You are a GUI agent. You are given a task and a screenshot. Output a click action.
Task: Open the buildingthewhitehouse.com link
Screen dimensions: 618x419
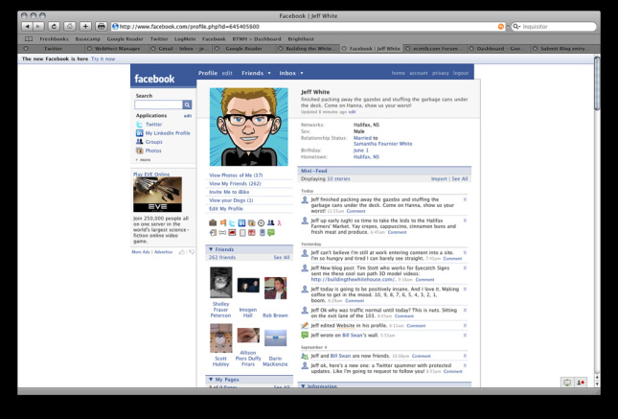[x=354, y=279]
